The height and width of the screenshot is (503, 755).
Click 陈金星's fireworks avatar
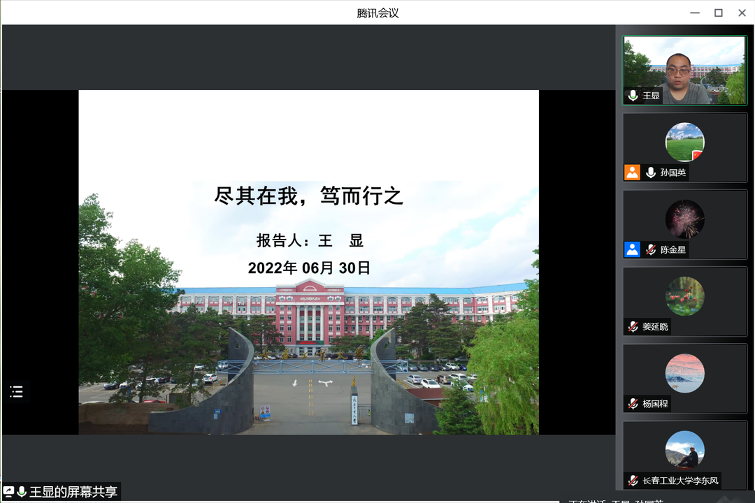[684, 219]
